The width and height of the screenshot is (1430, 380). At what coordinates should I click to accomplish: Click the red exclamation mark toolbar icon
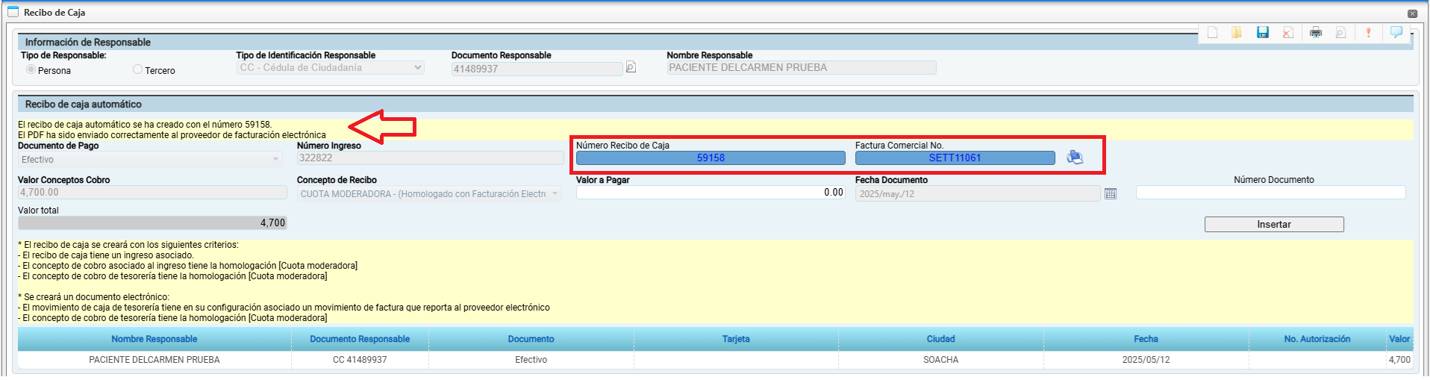[x=1368, y=33]
